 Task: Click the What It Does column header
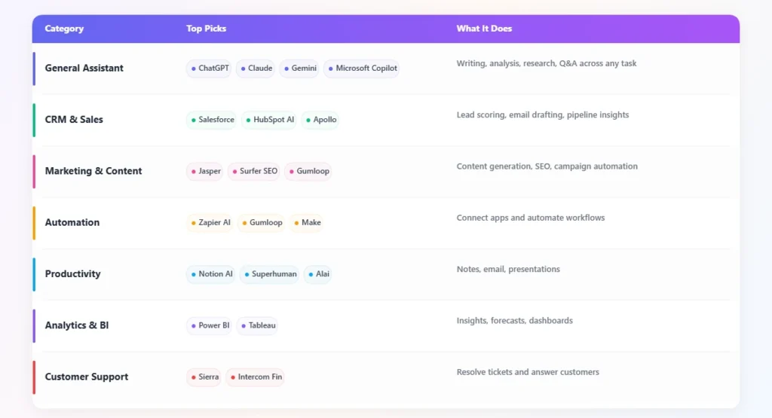484,29
